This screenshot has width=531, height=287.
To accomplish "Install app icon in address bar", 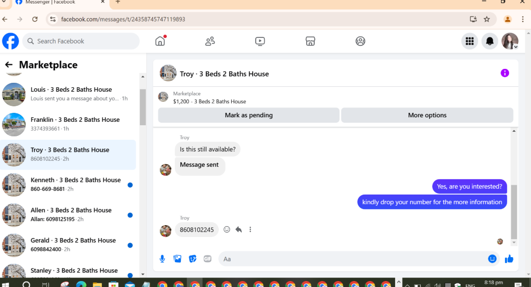I will tap(473, 19).
